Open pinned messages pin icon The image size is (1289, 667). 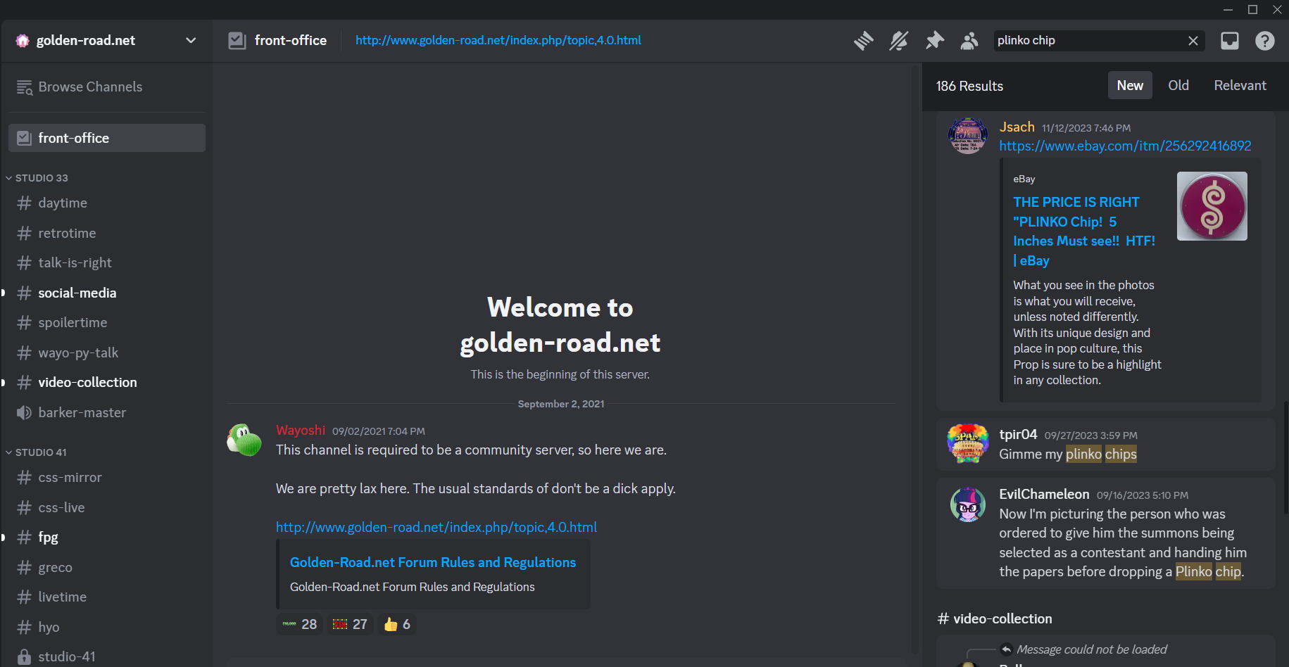[x=934, y=41]
